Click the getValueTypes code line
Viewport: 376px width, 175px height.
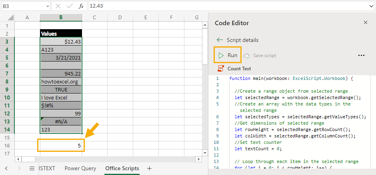pos(300,117)
